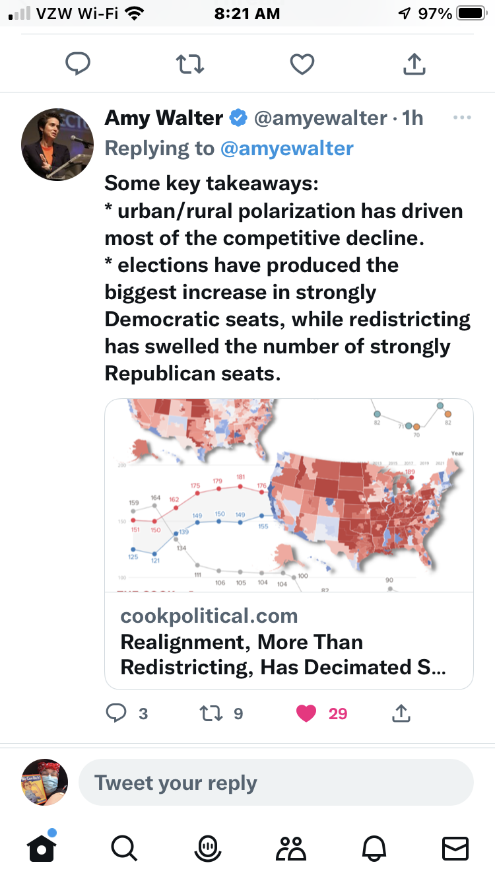Open the Search tab
The height and width of the screenshot is (881, 495).
point(123,848)
